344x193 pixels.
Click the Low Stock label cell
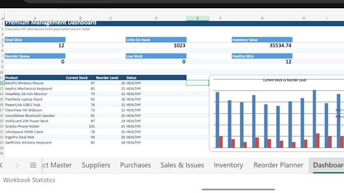pos(156,56)
